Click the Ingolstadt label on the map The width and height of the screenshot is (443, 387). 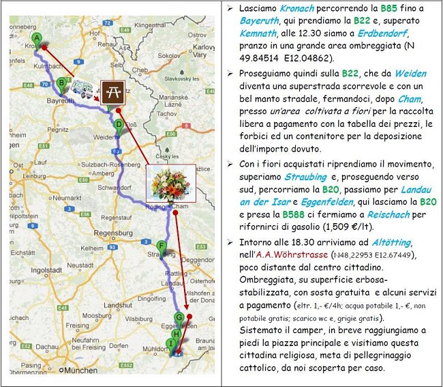[46, 270]
